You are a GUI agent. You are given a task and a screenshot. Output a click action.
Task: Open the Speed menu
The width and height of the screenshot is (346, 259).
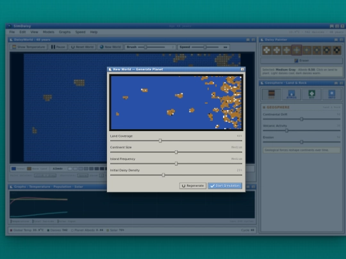[x=80, y=32]
